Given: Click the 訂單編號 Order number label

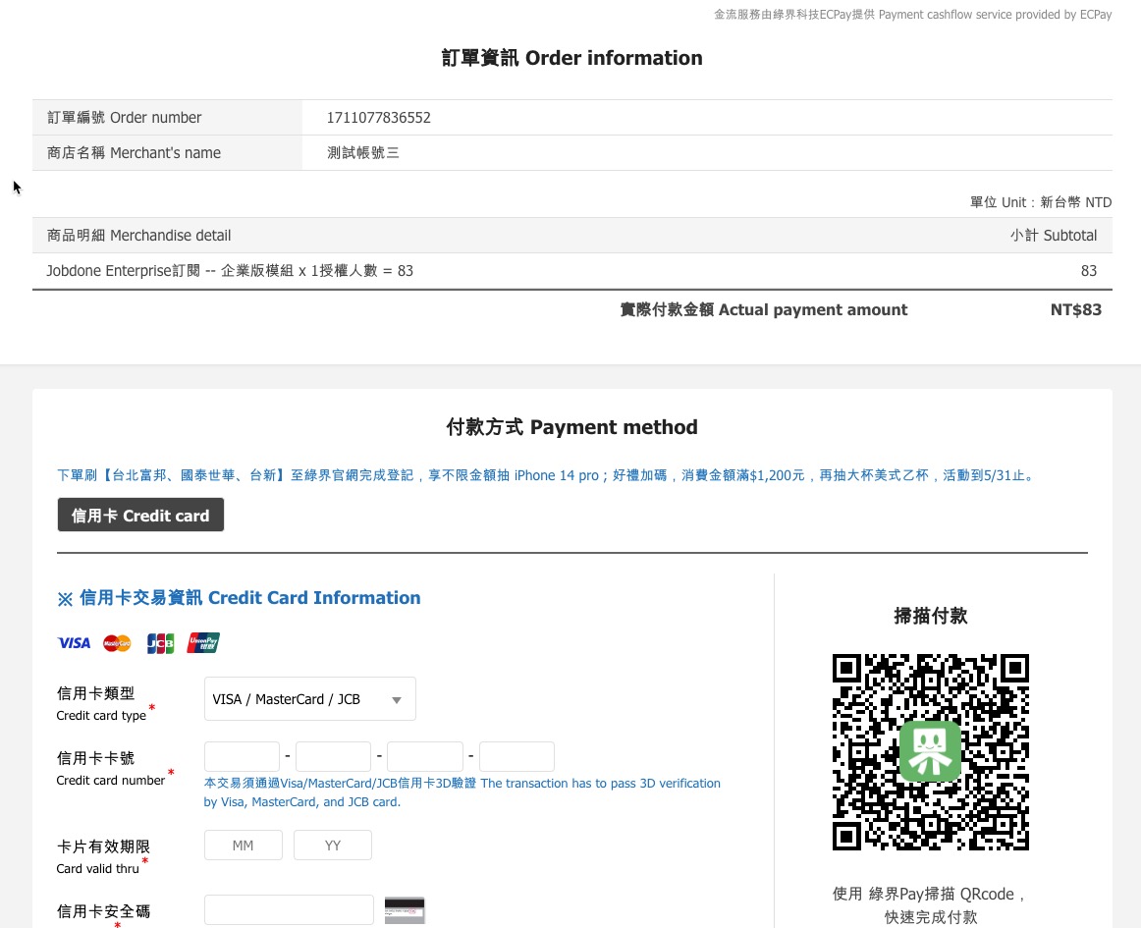Looking at the screenshot, I should coord(125,117).
